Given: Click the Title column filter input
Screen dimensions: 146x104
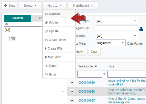Looking at the screenshot, I should tap(127, 74).
